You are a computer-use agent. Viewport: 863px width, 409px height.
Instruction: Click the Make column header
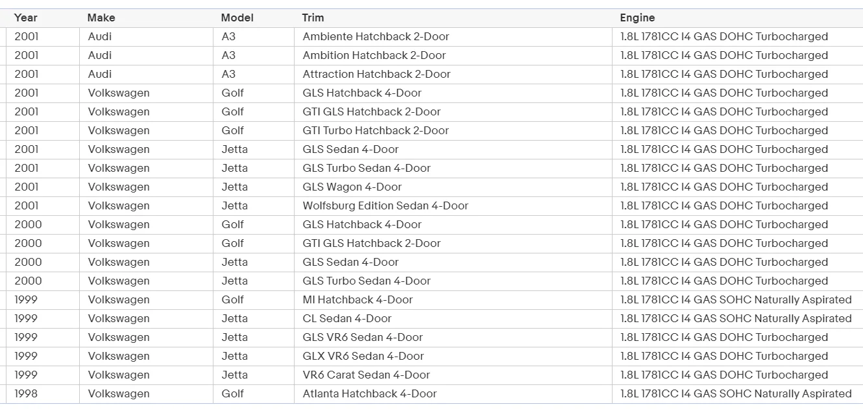(x=101, y=18)
